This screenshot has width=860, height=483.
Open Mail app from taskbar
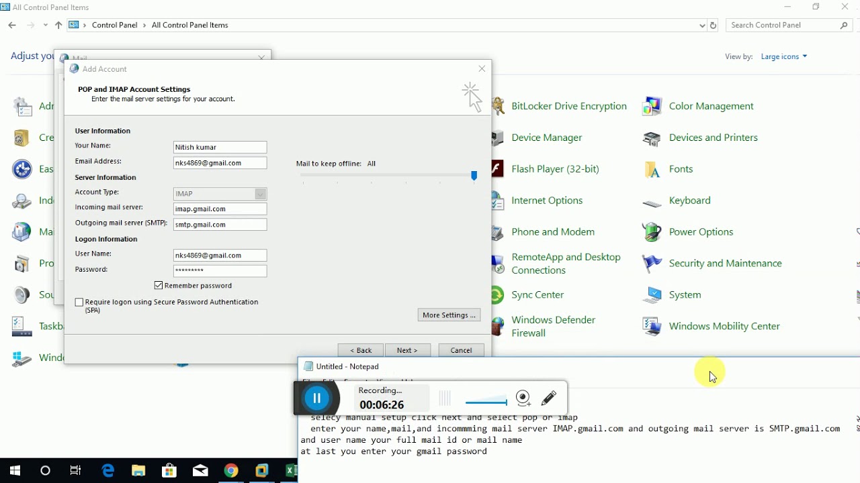(x=200, y=471)
